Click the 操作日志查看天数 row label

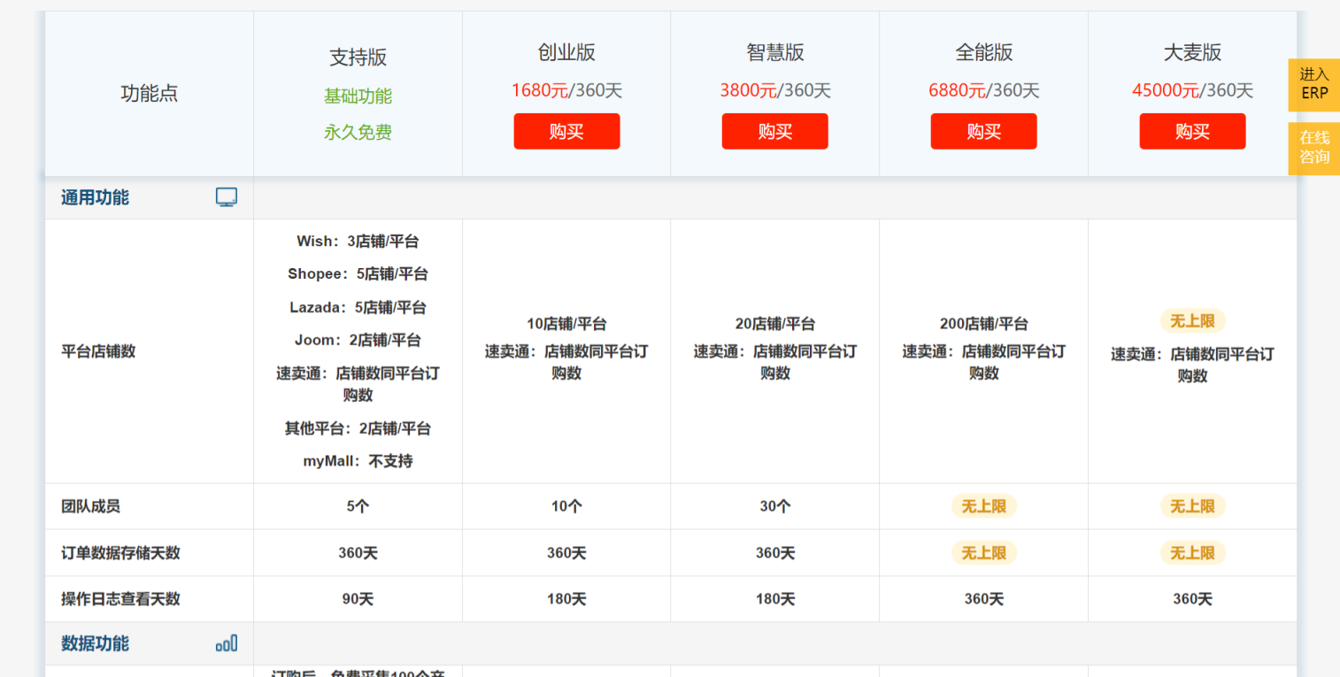tap(120, 599)
